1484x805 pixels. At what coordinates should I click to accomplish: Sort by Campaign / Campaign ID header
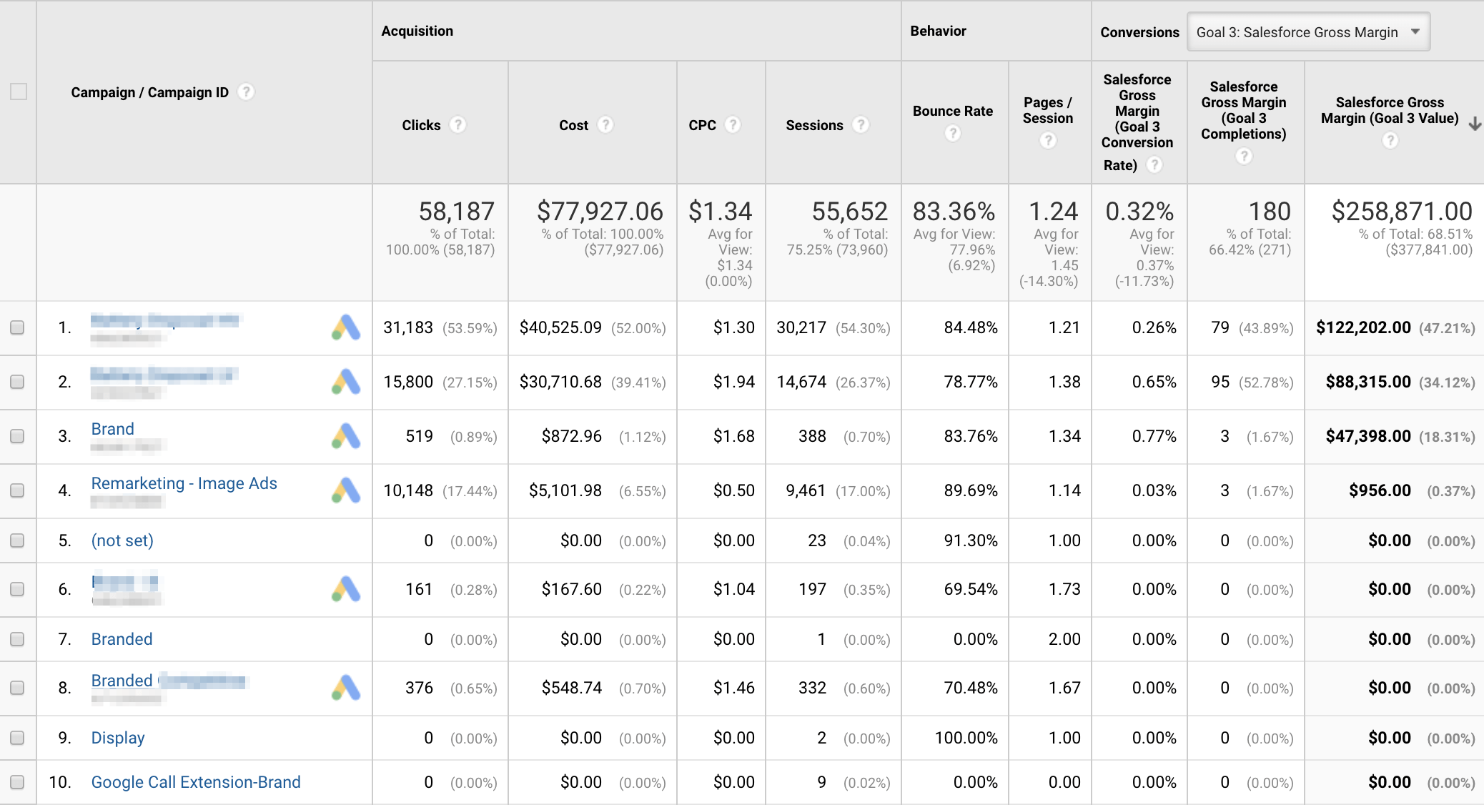[150, 92]
